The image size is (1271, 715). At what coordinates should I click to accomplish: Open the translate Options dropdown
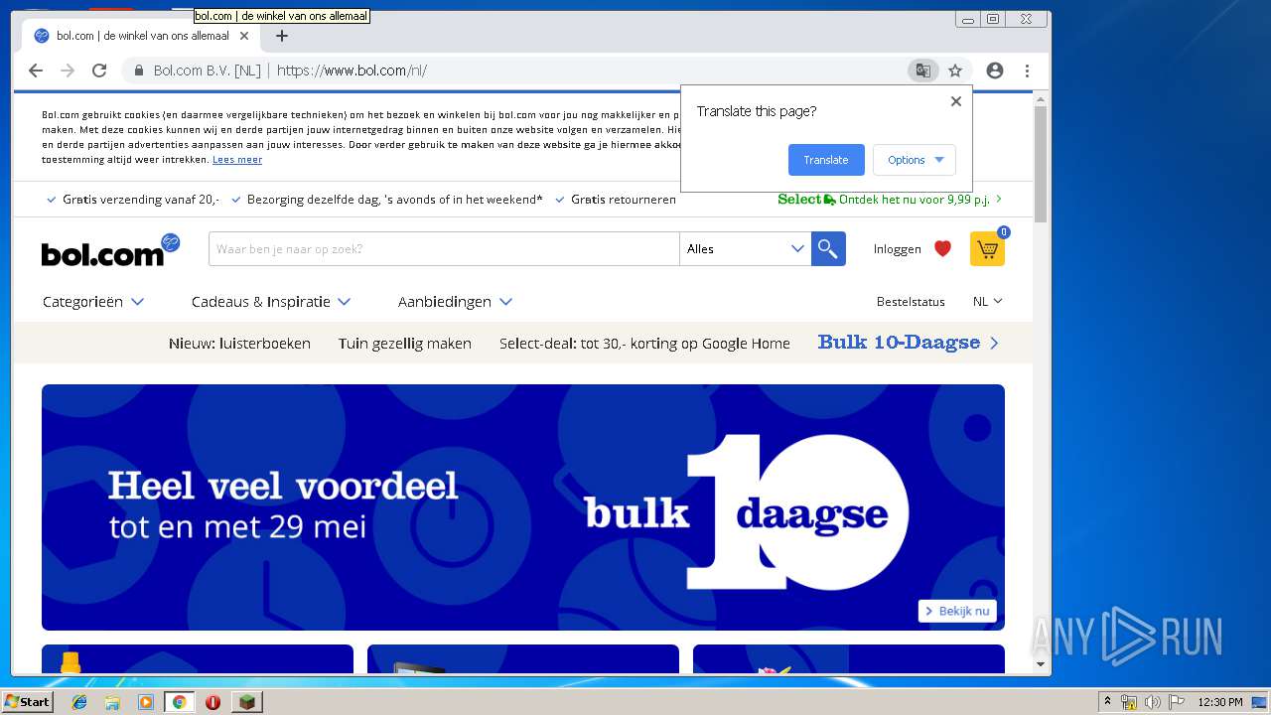(x=915, y=160)
